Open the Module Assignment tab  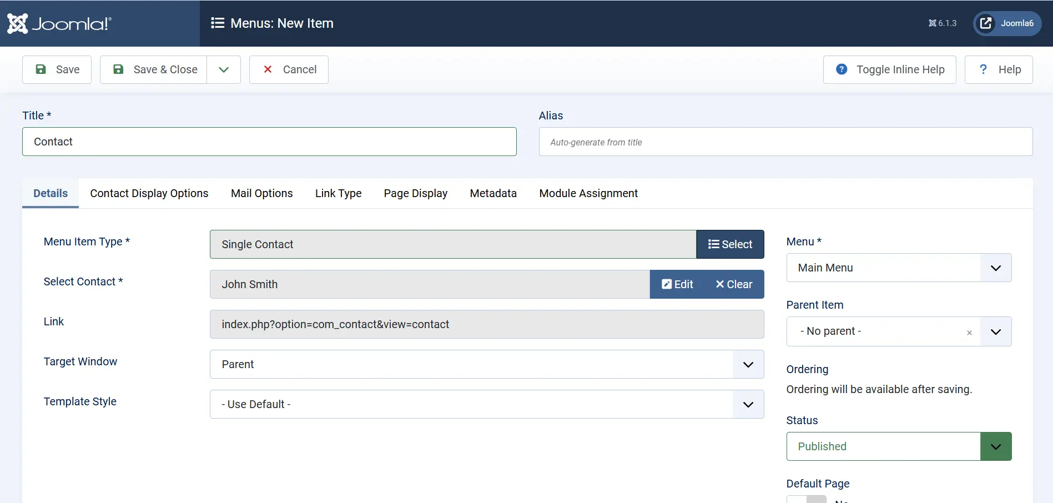click(588, 193)
